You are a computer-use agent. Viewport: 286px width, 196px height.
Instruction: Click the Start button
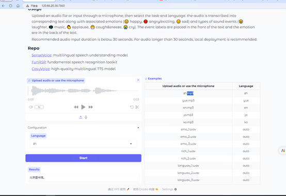[83, 158]
